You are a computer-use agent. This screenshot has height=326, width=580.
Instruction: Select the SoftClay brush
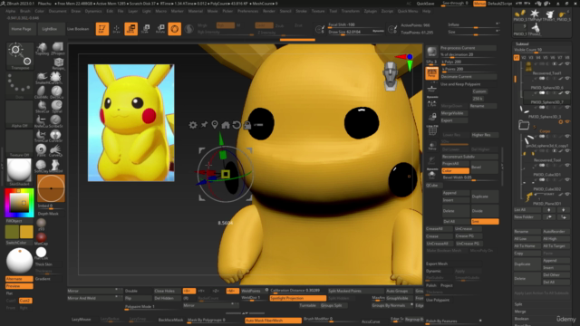[41, 166]
